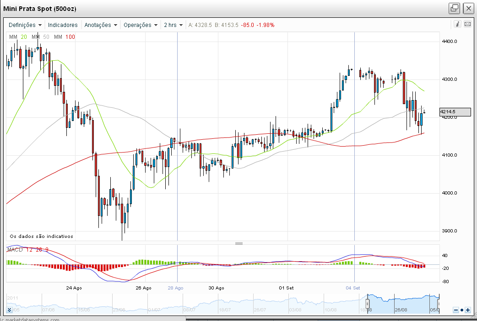Click the envelope alert icon

467,24
